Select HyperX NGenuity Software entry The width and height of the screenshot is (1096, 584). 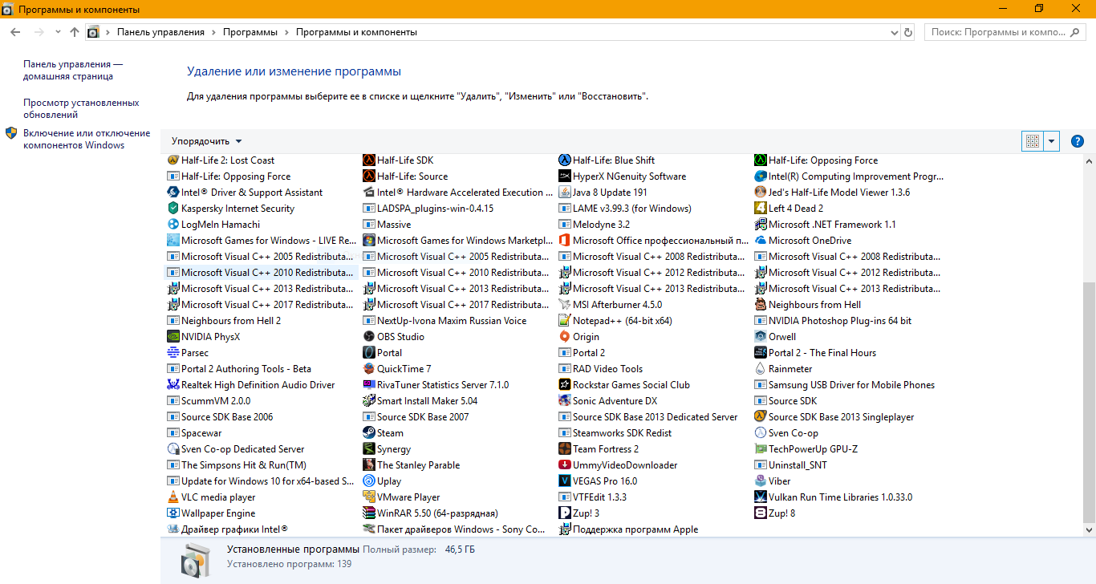coord(623,176)
